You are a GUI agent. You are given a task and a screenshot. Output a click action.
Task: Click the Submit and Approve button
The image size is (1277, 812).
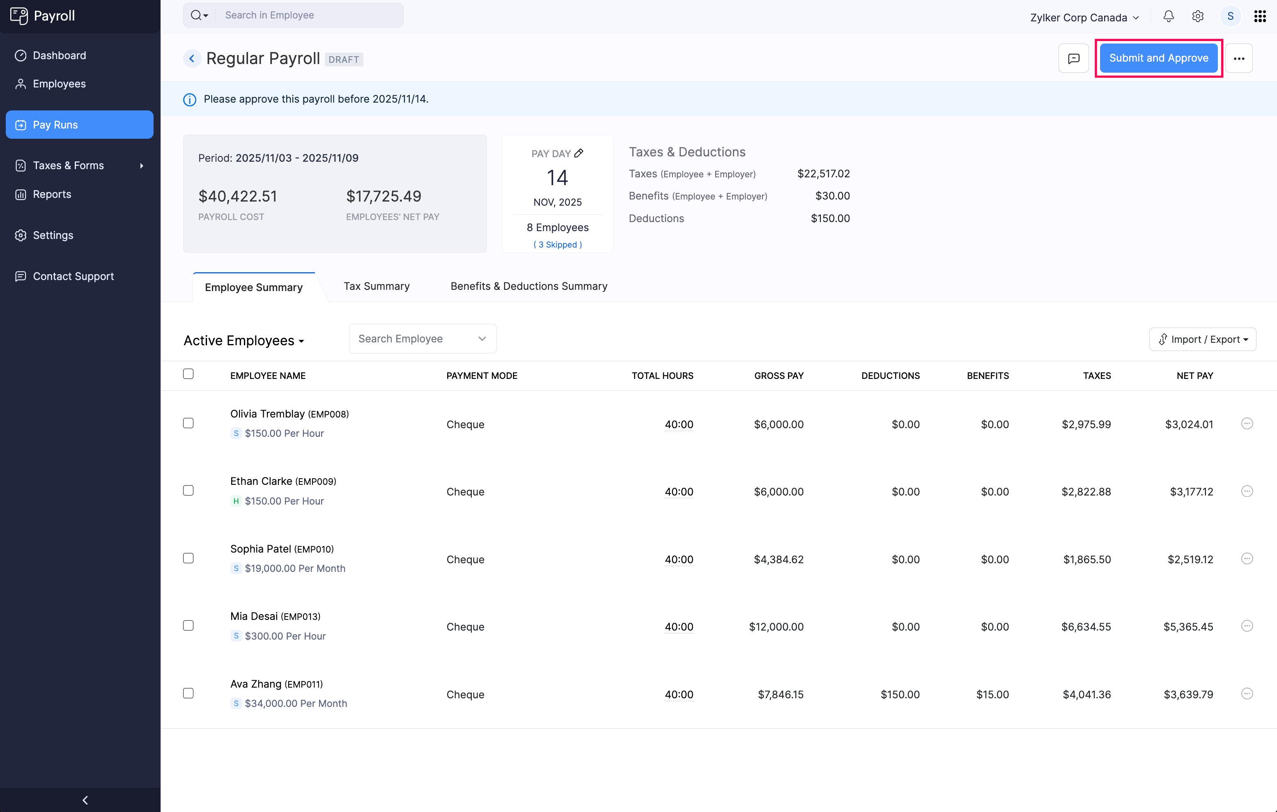click(1159, 58)
